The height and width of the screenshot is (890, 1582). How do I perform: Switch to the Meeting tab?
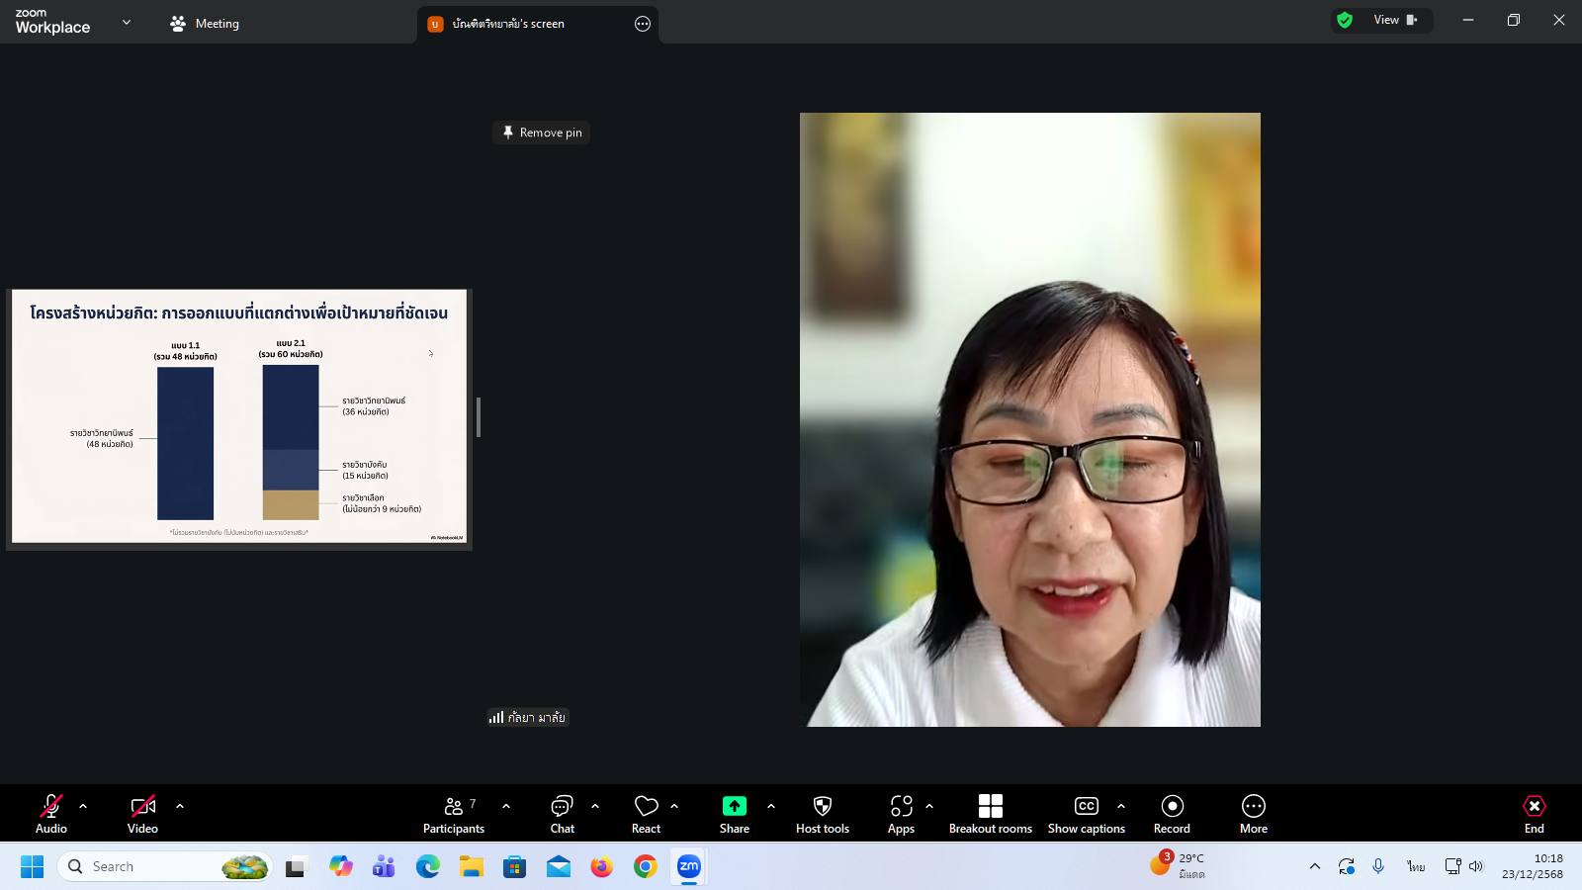click(206, 24)
